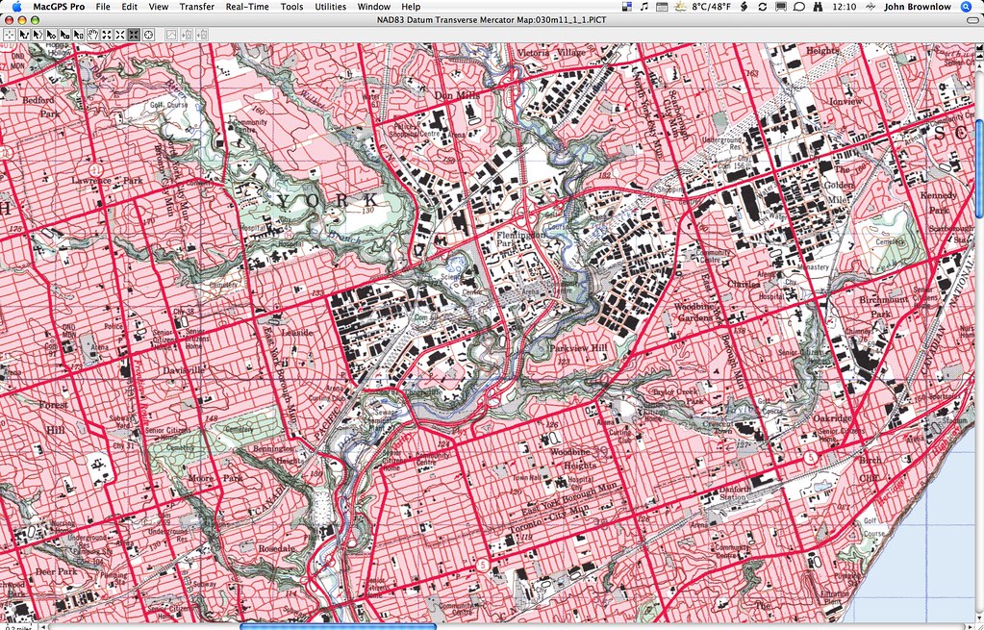Toggle the waypoint selection arrow tool
Viewport: 984px width, 630px height.
point(52,34)
